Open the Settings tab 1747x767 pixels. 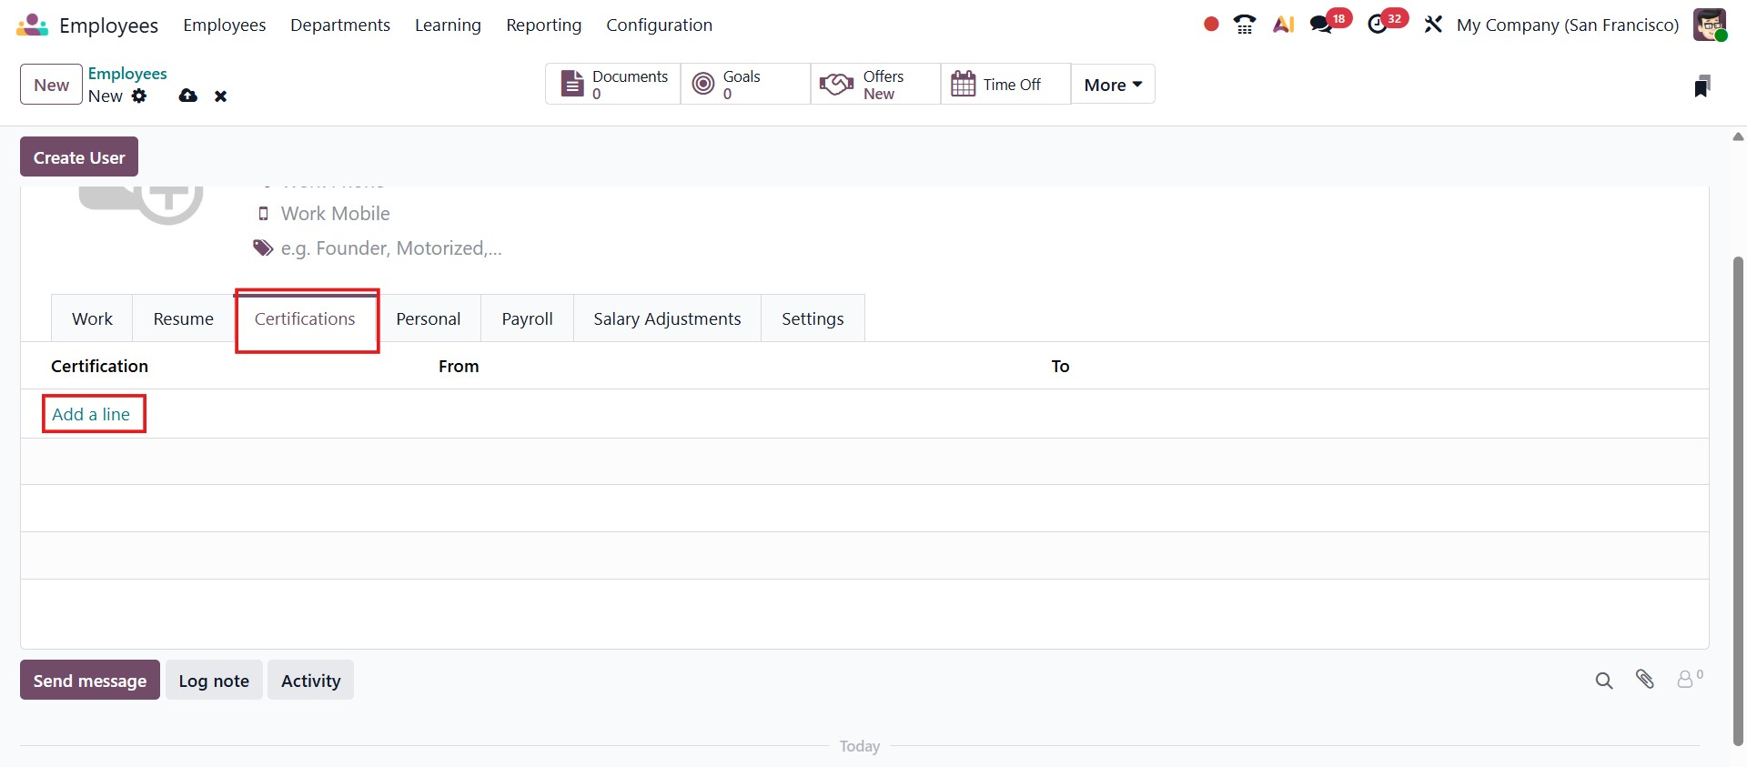[813, 318]
